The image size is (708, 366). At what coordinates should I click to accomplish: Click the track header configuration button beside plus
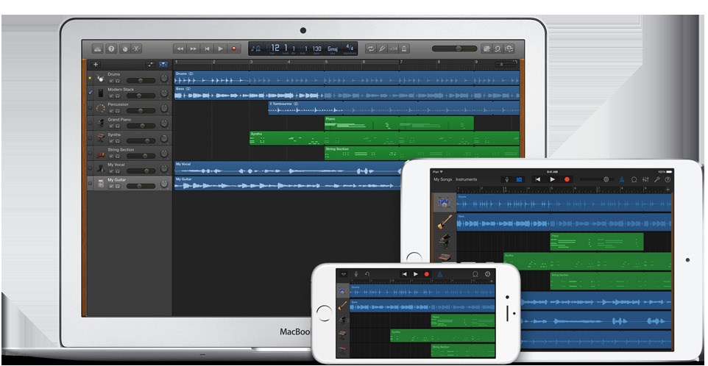pos(150,65)
